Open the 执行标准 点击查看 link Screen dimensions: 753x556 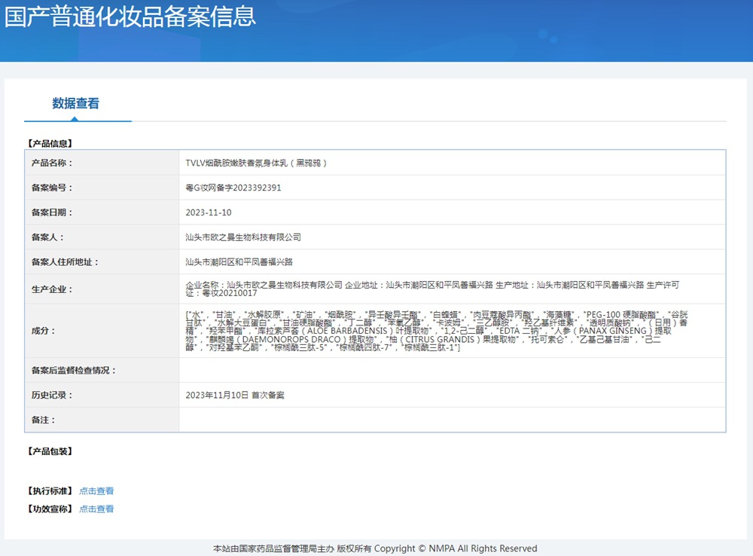coord(96,490)
